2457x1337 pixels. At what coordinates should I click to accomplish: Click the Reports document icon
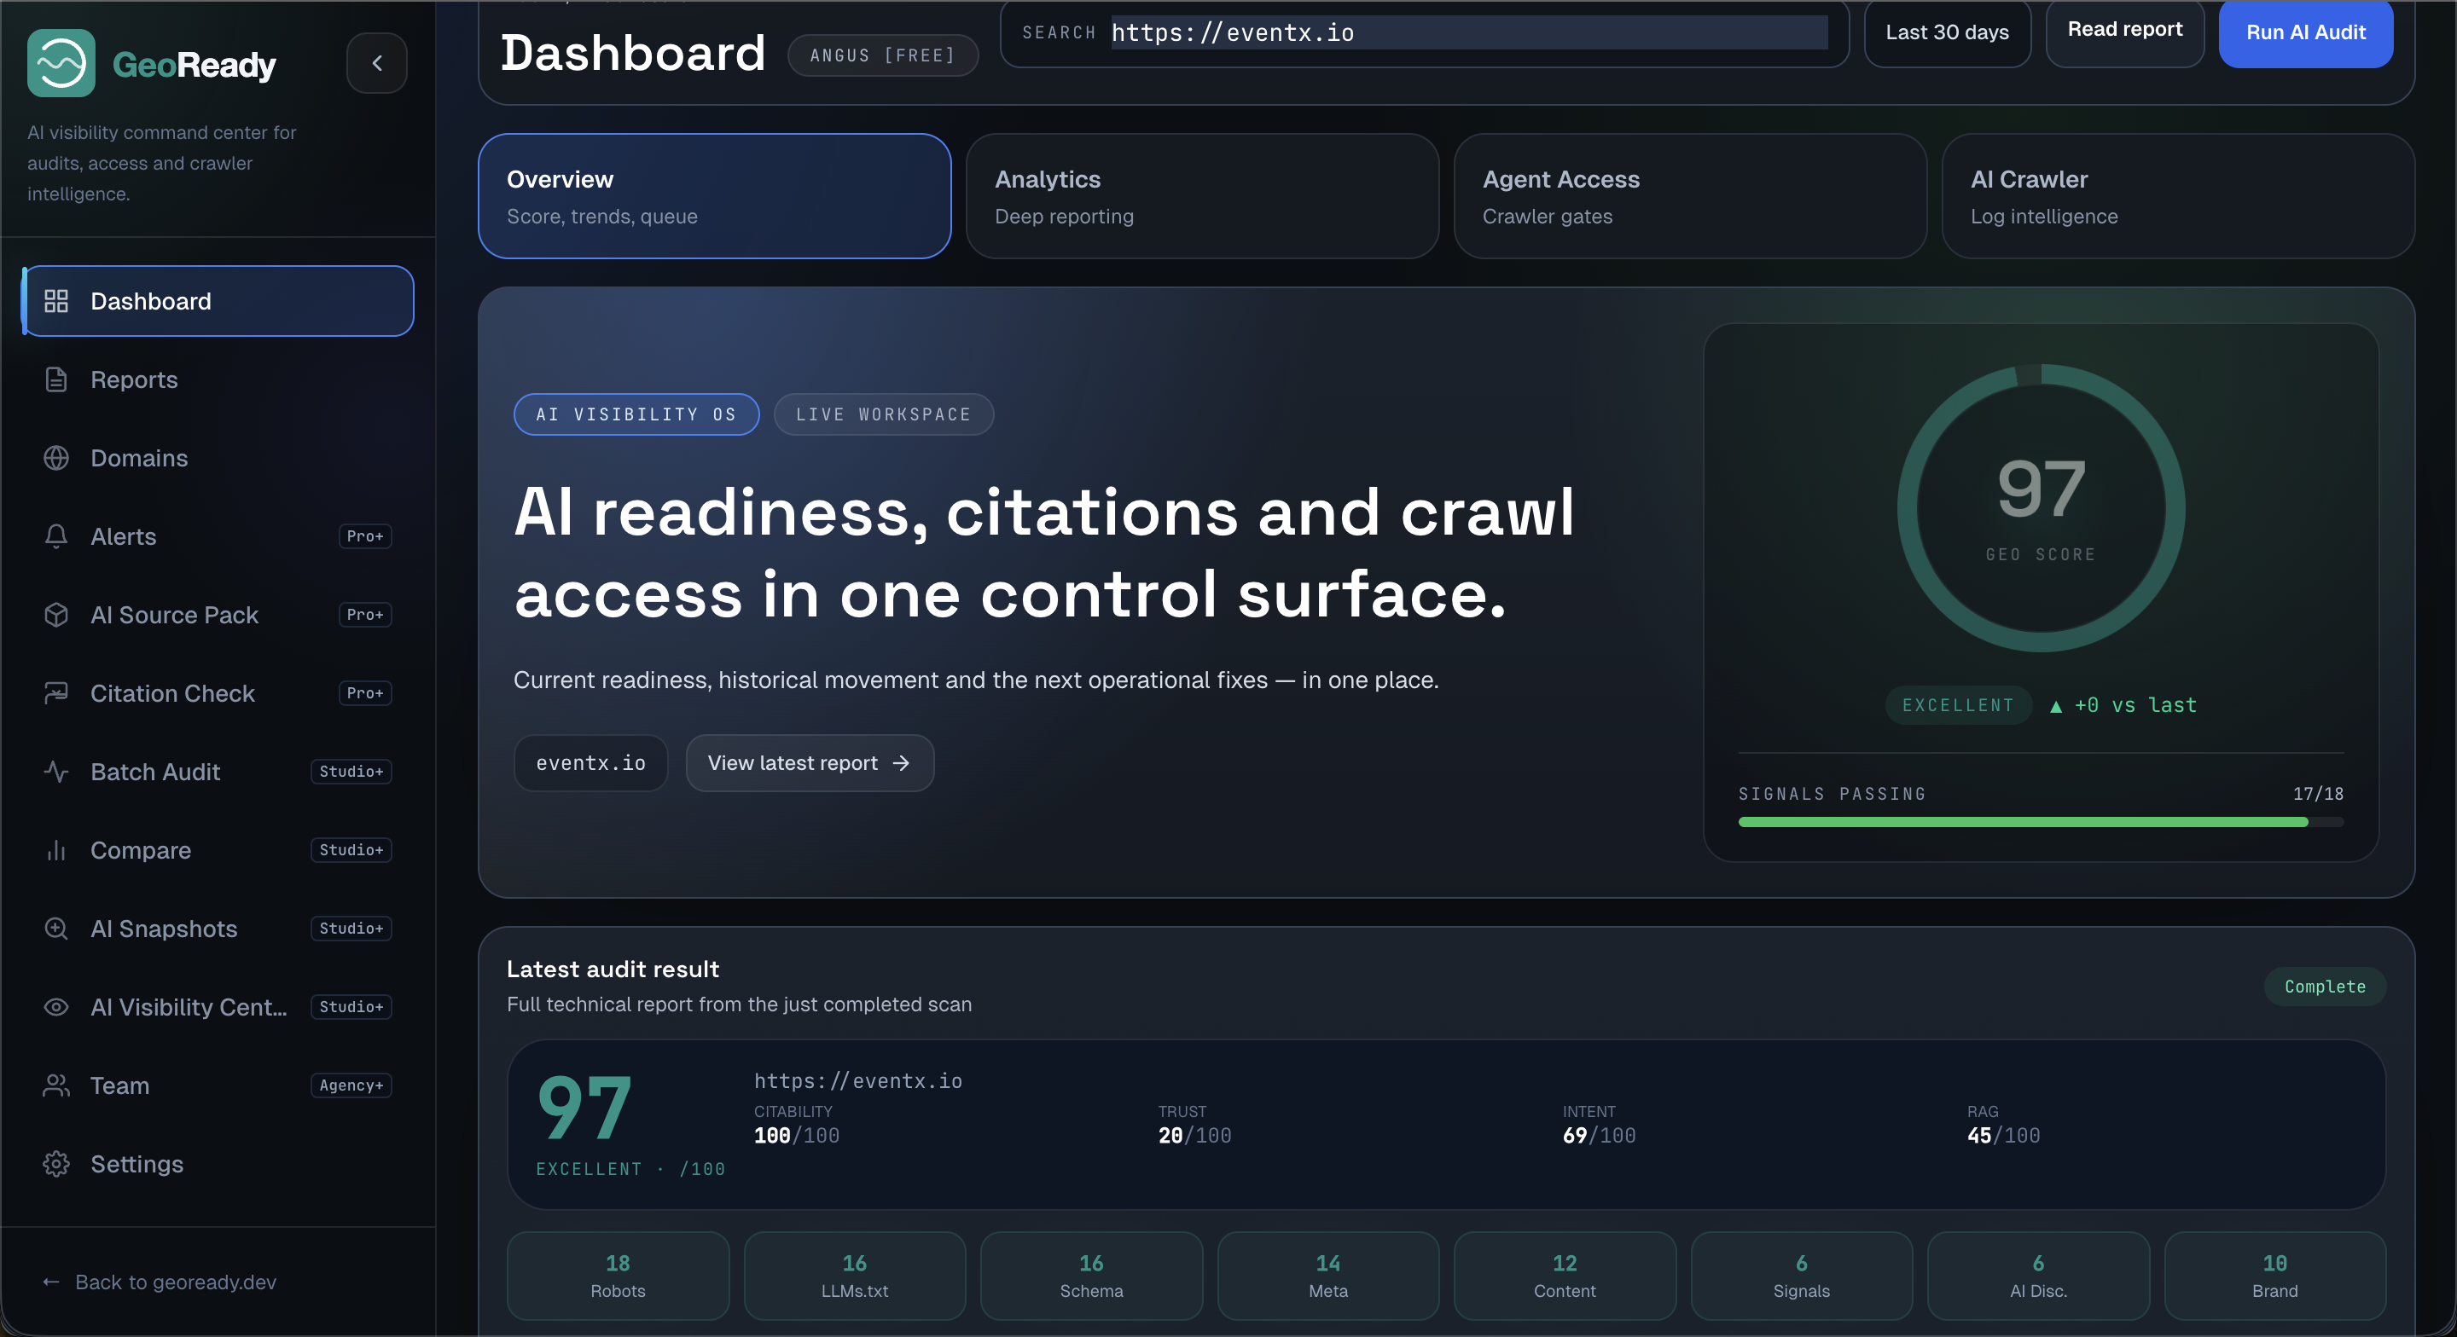[x=56, y=379]
